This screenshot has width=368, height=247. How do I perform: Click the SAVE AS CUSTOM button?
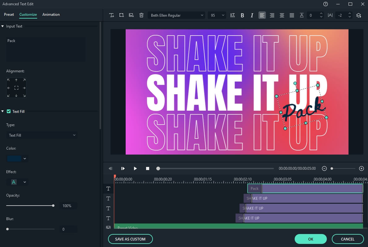click(130, 239)
